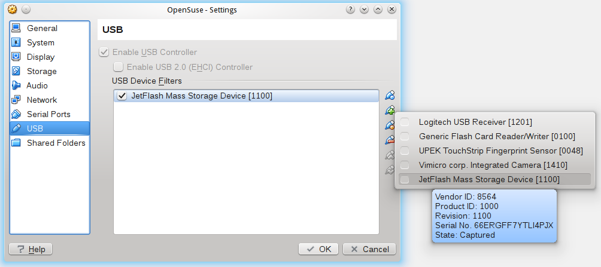Open the Storage settings category
This screenshot has width=601, height=267.
[x=42, y=72]
